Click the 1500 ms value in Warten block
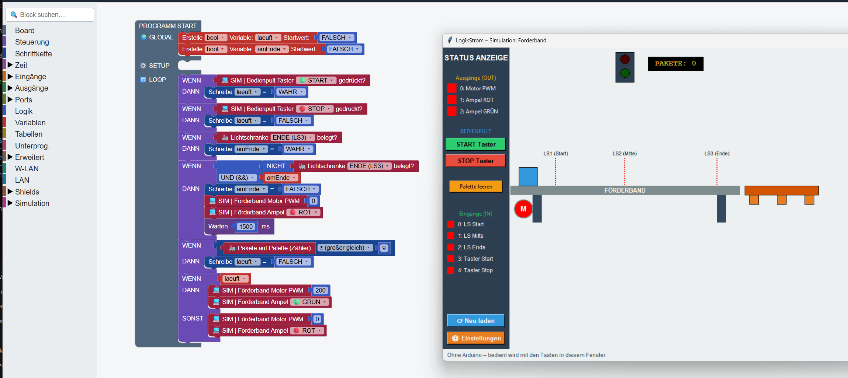Viewport: 848px width, 378px height. pyautogui.click(x=246, y=227)
